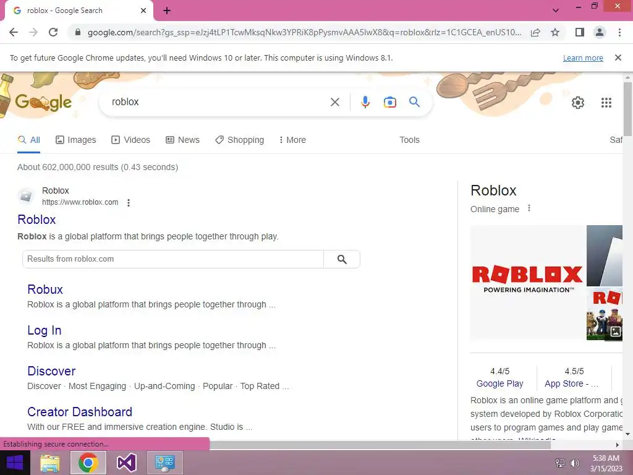This screenshot has width=633, height=475.
Task: Click the Google doodle logo
Action: coord(43,102)
